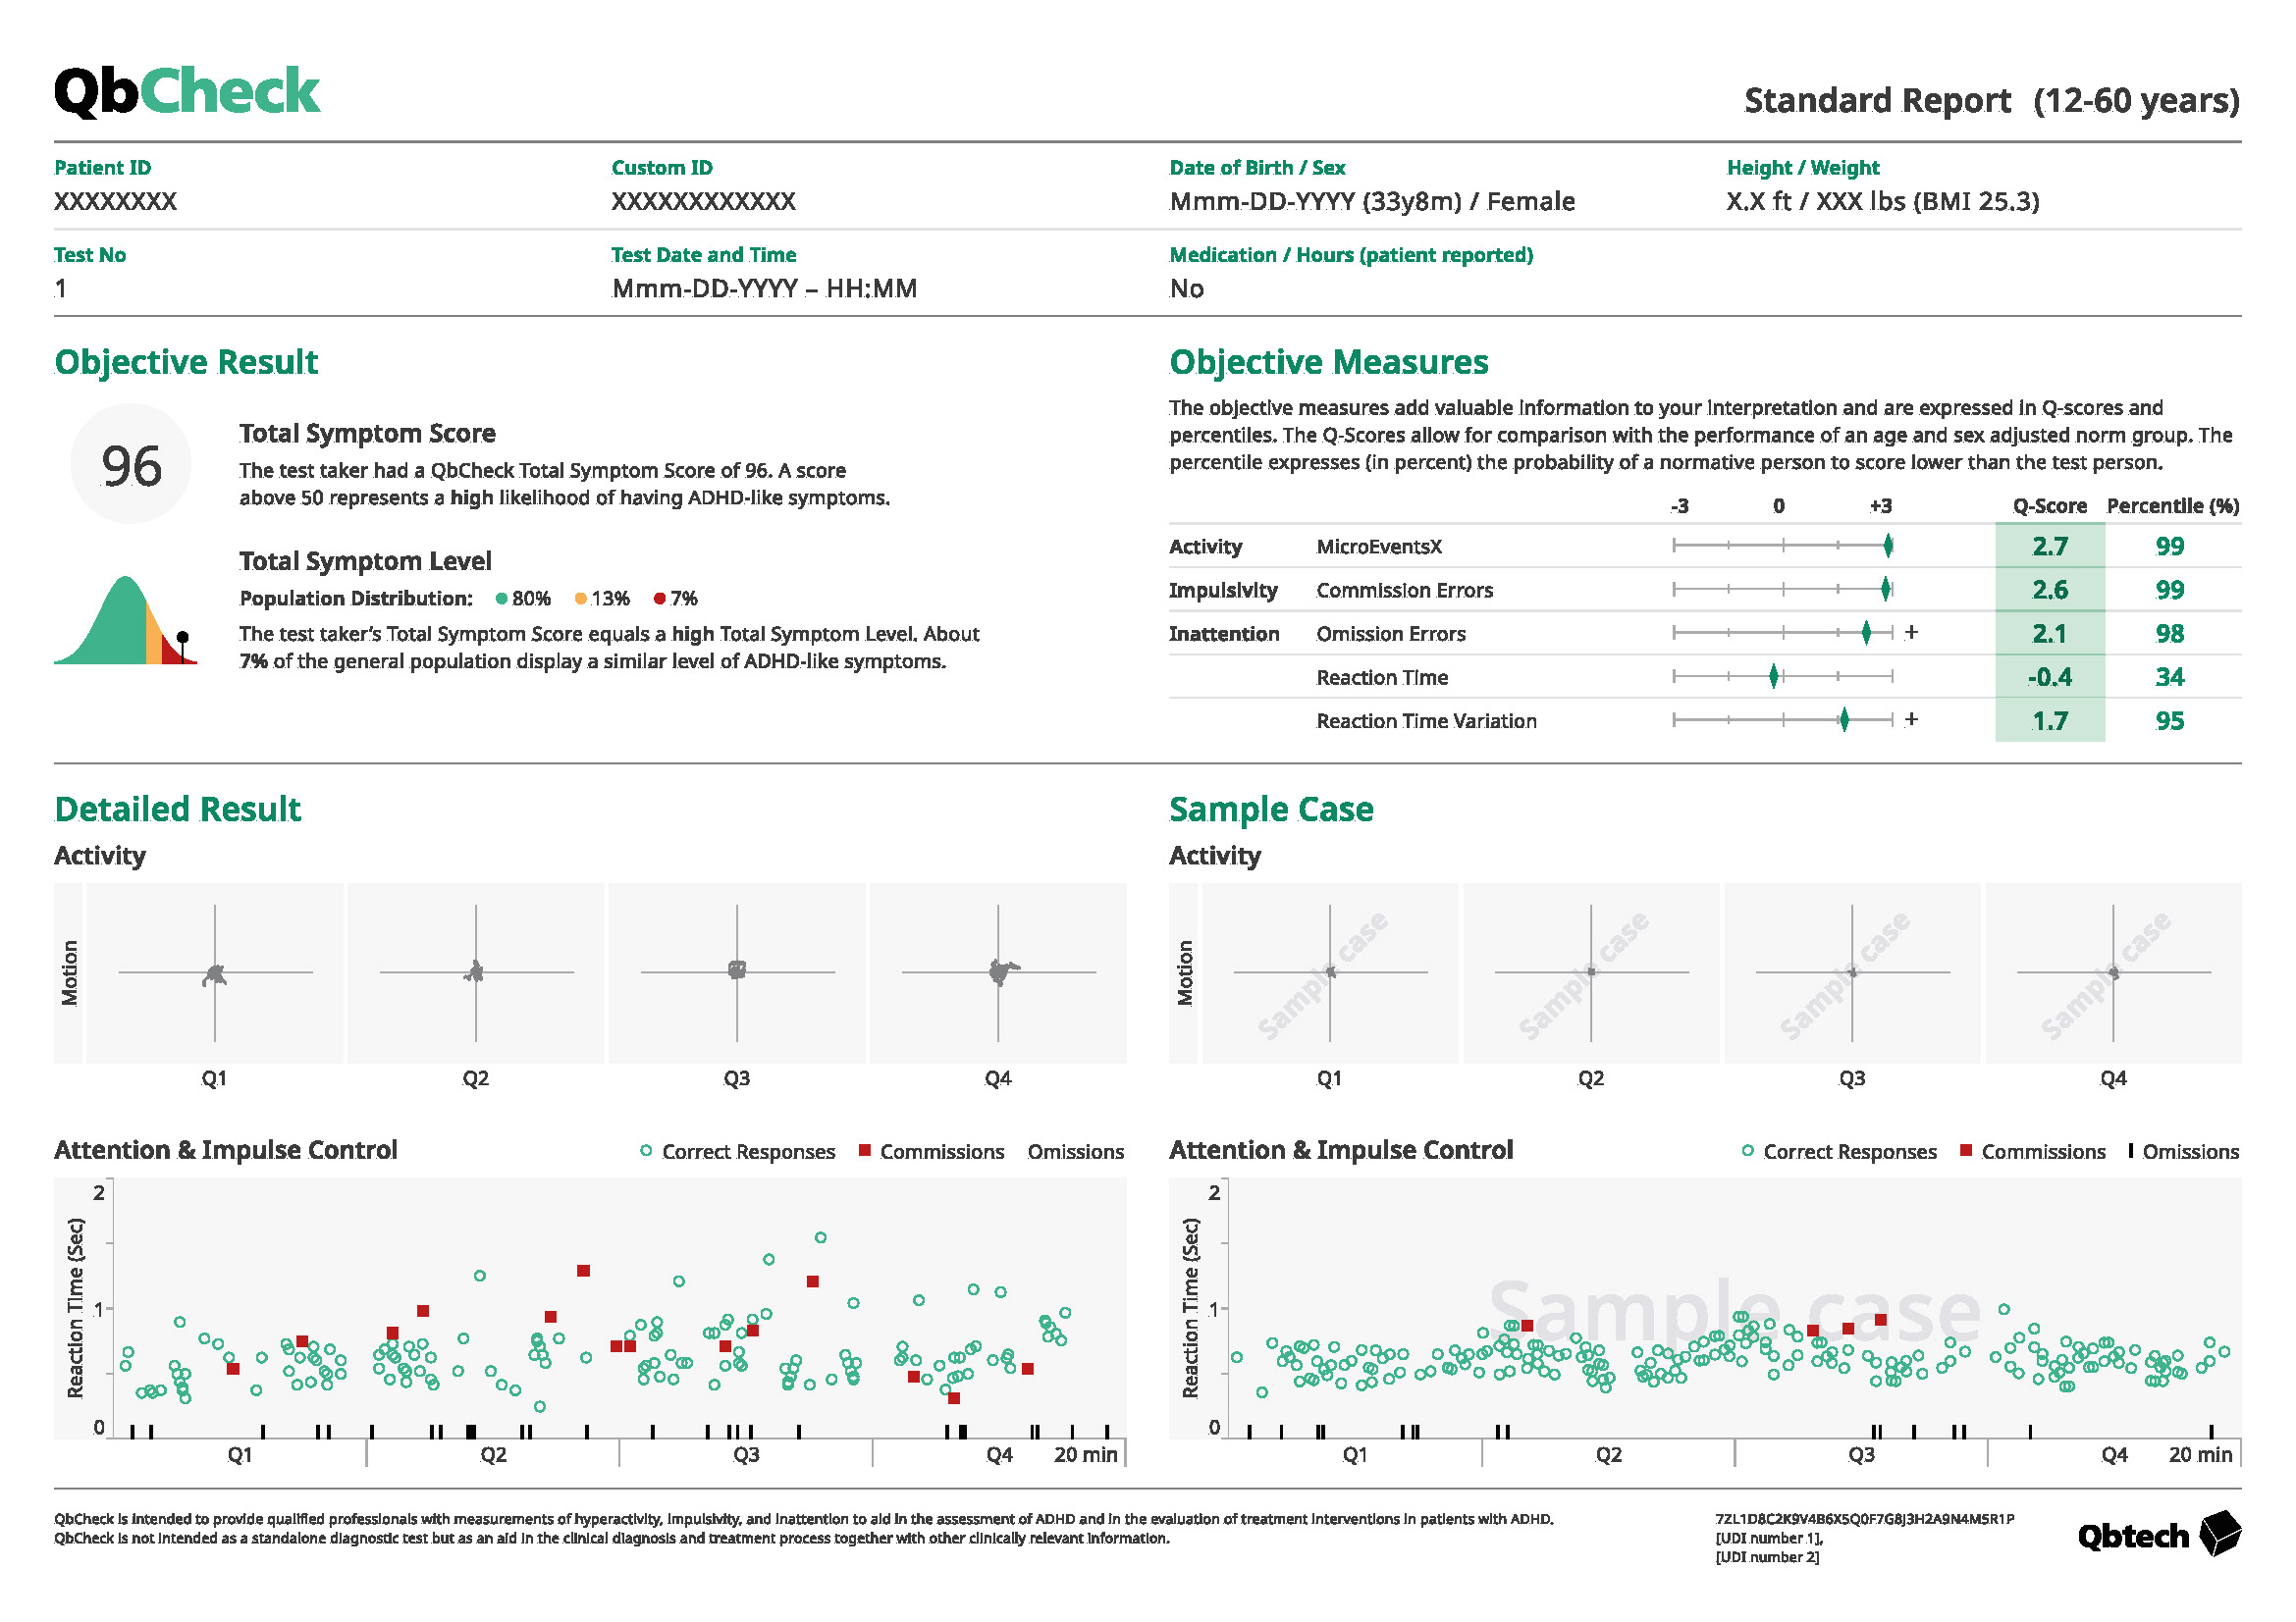Click the Objective Measures heading
This screenshot has width=2296, height=1622.
(1328, 362)
